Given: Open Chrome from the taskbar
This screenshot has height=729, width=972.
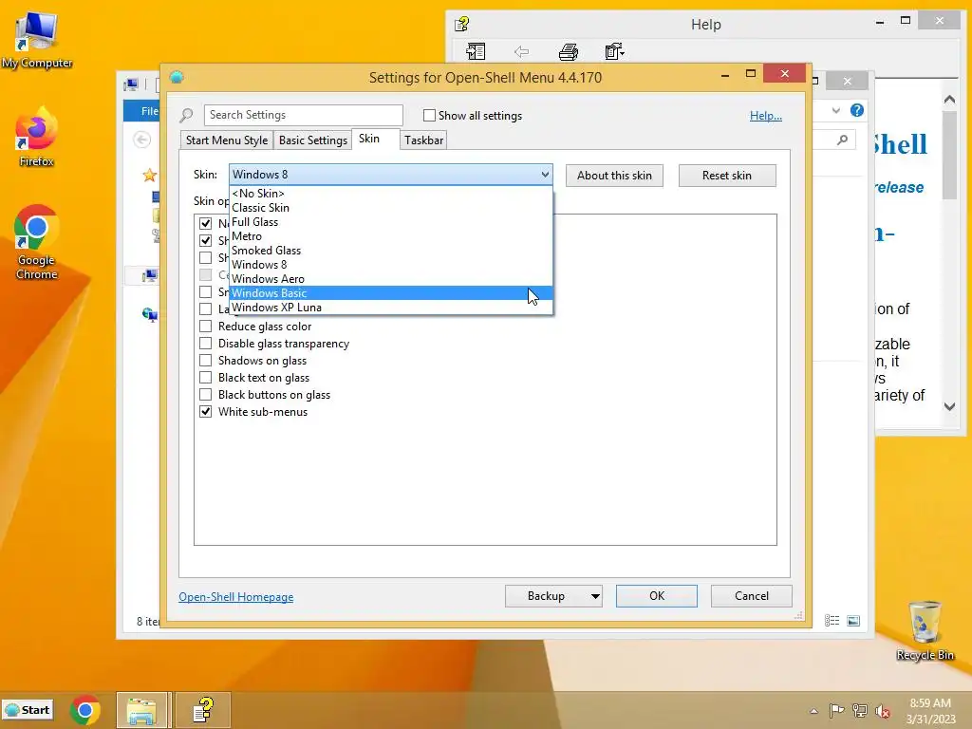Looking at the screenshot, I should 84,710.
